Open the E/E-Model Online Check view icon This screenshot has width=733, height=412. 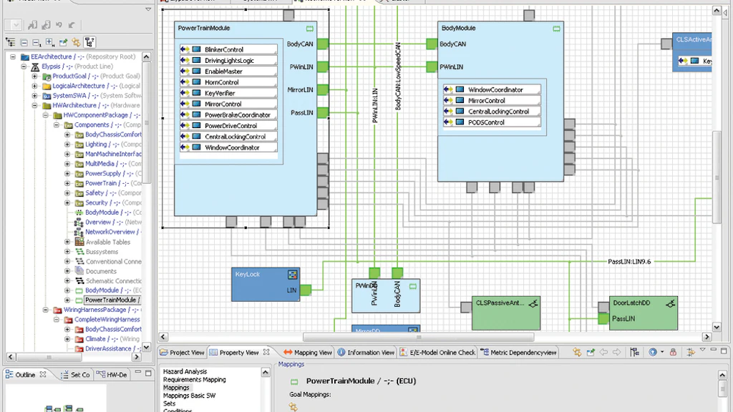(402, 352)
